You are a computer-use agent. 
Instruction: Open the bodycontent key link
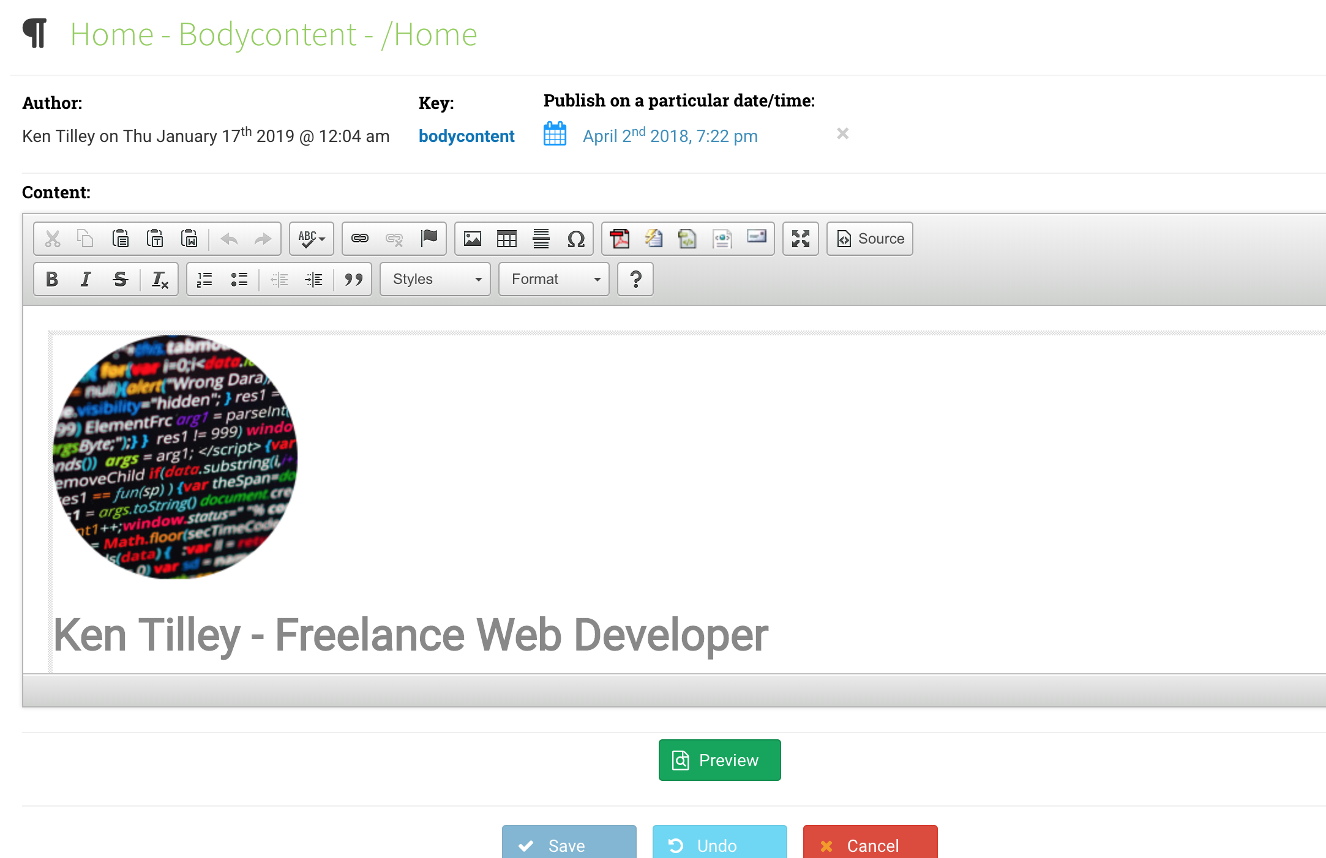point(466,136)
